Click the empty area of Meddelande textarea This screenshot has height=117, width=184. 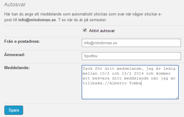click(130, 92)
